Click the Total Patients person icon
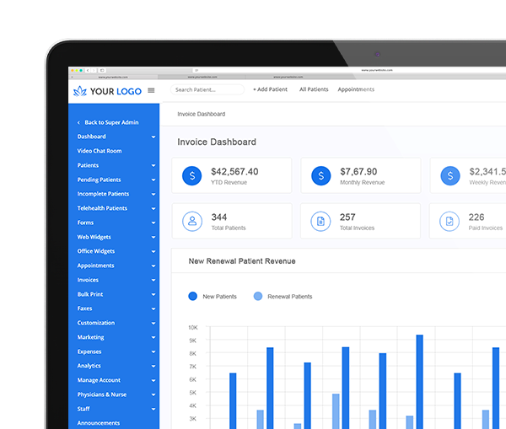506x429 pixels. coord(192,222)
